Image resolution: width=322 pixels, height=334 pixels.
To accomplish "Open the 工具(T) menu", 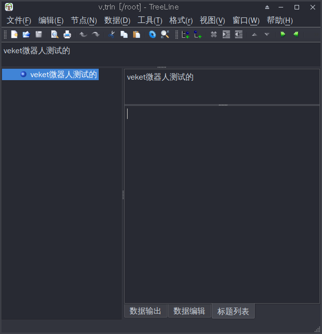I will [150, 20].
